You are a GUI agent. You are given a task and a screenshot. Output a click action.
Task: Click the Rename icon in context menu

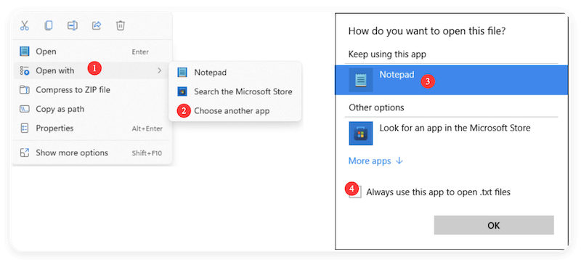pyautogui.click(x=72, y=25)
